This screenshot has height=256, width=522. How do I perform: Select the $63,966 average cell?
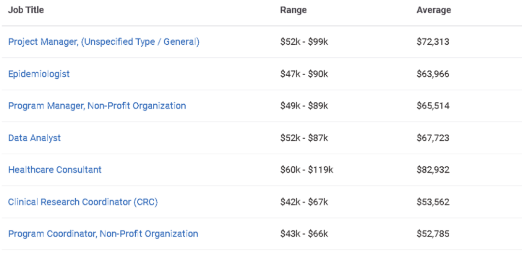433,74
